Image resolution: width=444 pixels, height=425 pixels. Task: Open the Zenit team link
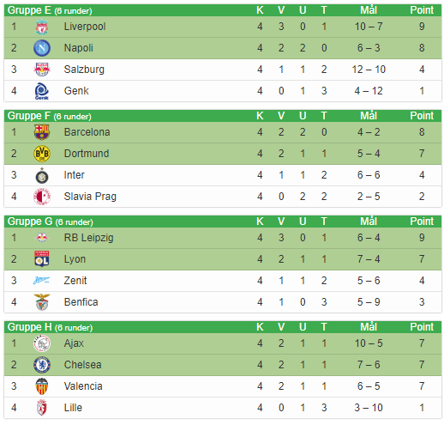click(75, 281)
